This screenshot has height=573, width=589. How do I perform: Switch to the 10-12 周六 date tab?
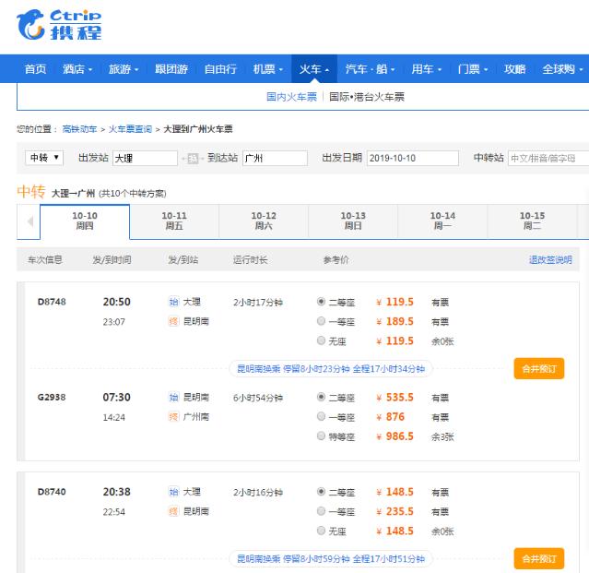[264, 221]
